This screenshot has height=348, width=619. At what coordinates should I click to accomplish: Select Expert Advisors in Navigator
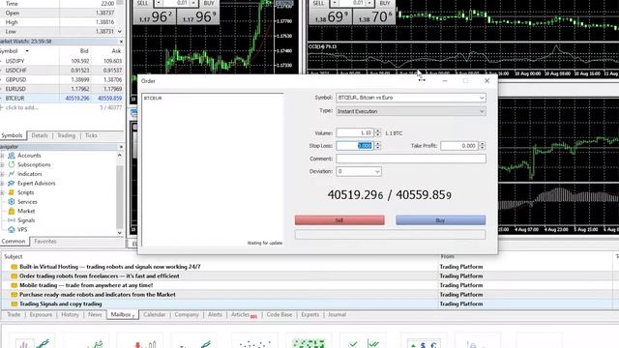pos(37,183)
